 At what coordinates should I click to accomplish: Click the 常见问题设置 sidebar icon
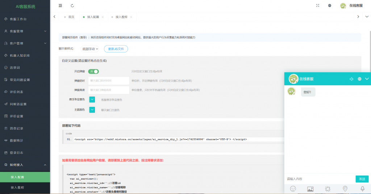point(6,79)
